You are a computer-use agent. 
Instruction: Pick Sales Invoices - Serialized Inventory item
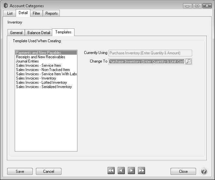[44, 87]
